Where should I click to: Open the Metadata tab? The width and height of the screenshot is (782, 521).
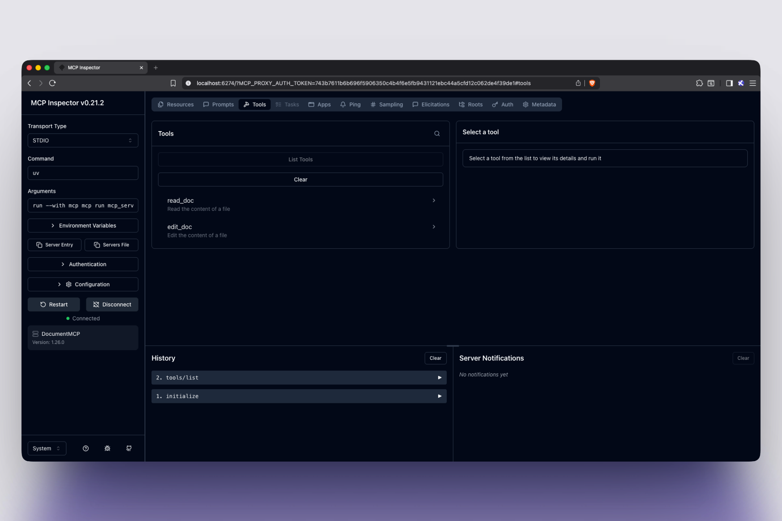pos(539,105)
